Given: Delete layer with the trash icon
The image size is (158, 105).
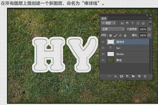Looking at the screenshot, I should (x=145, y=76).
